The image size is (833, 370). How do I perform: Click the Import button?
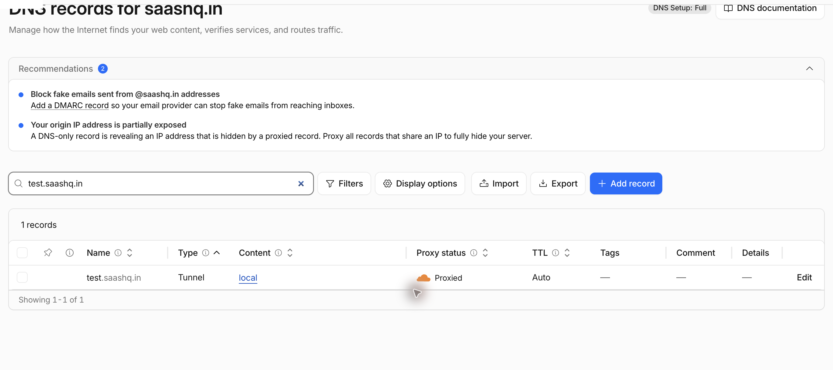click(499, 183)
